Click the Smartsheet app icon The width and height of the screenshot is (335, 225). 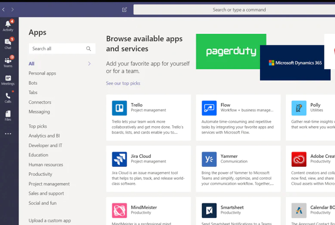click(209, 210)
